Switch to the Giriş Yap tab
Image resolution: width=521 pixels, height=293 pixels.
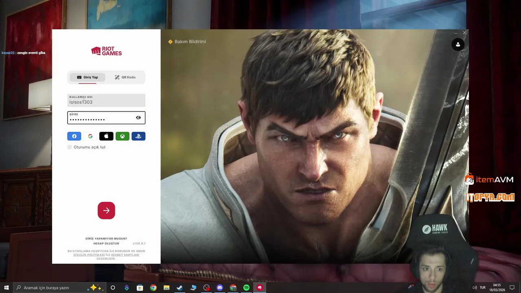(x=88, y=77)
